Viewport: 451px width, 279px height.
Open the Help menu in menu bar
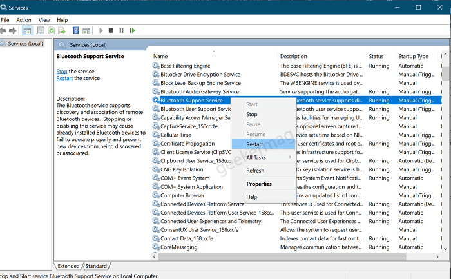point(62,20)
